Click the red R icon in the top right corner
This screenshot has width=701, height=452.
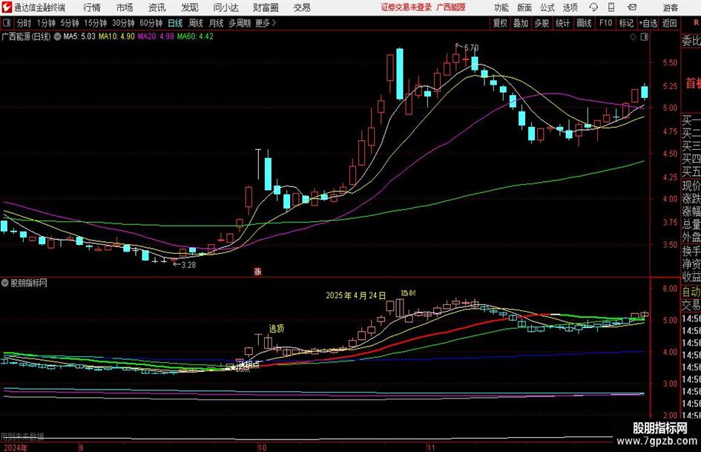point(696,22)
